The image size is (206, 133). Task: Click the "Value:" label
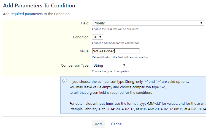pos(84,51)
